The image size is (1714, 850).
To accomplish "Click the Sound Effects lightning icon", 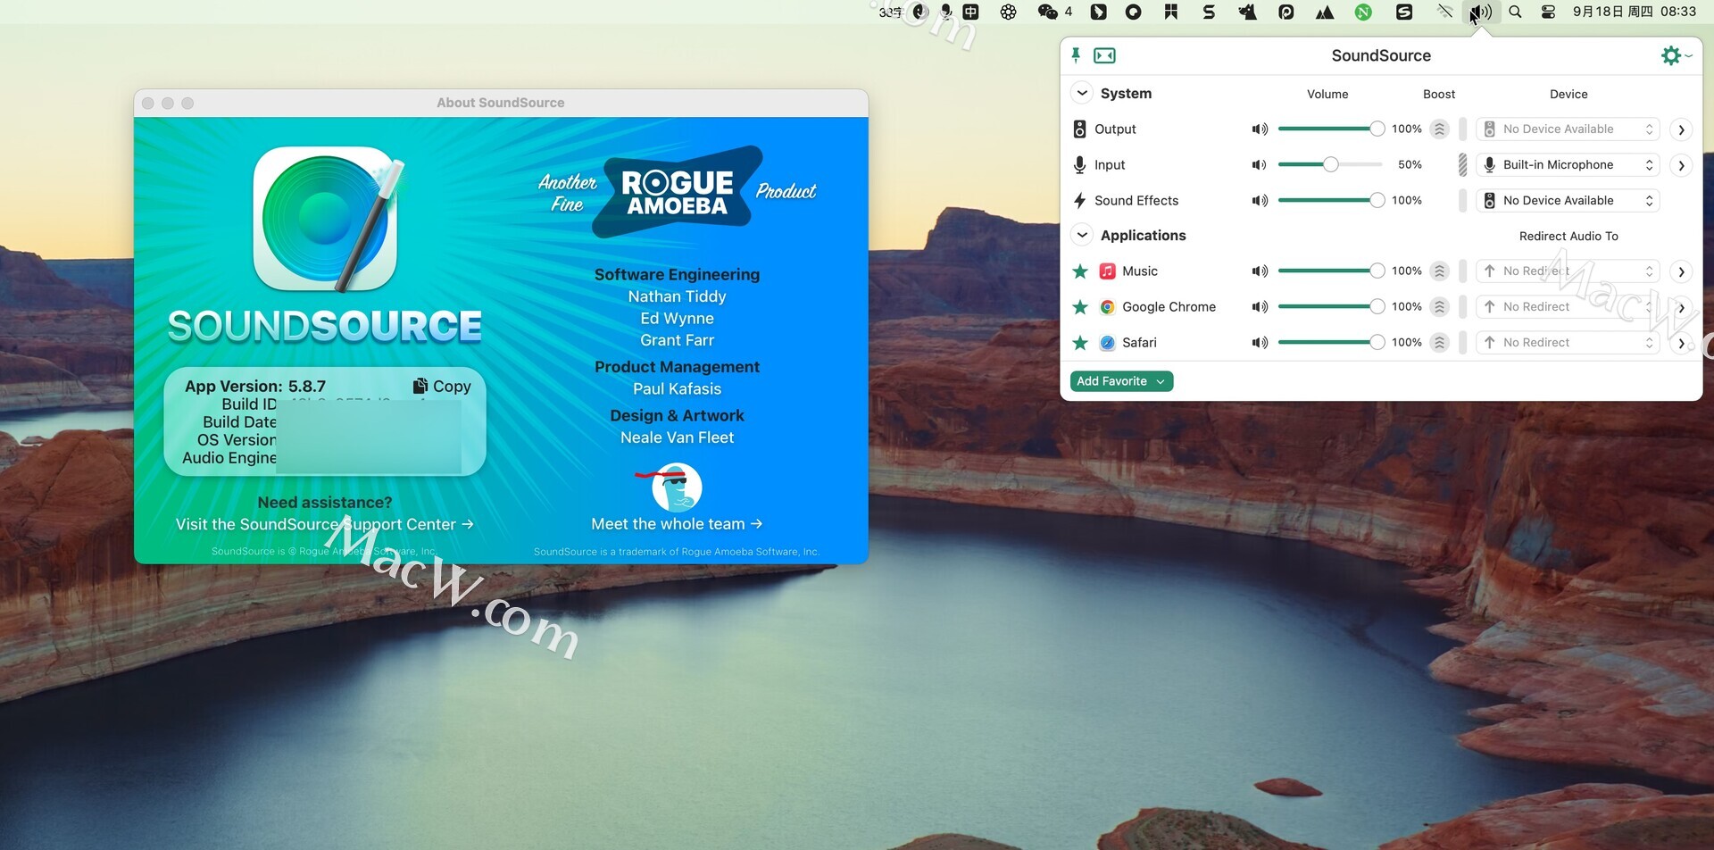I will 1079,201.
